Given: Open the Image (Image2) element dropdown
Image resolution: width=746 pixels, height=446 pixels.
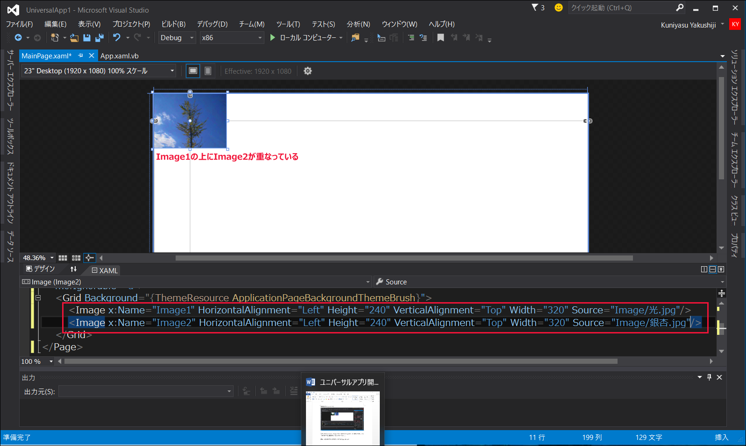Looking at the screenshot, I should point(196,282).
